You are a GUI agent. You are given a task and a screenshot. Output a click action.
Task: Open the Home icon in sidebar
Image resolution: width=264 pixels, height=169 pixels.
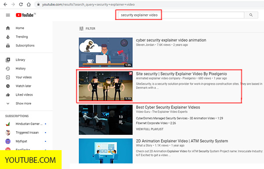tap(8, 28)
